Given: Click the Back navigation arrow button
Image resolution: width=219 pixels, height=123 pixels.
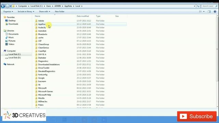Looking at the screenshot, I should coord(3,6).
